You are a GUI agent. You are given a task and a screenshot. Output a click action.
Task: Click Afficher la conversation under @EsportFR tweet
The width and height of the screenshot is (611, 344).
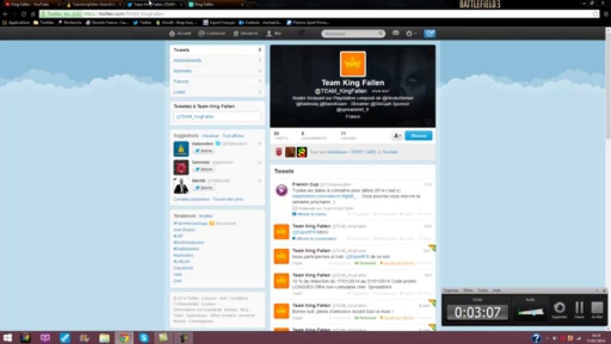coord(314,238)
